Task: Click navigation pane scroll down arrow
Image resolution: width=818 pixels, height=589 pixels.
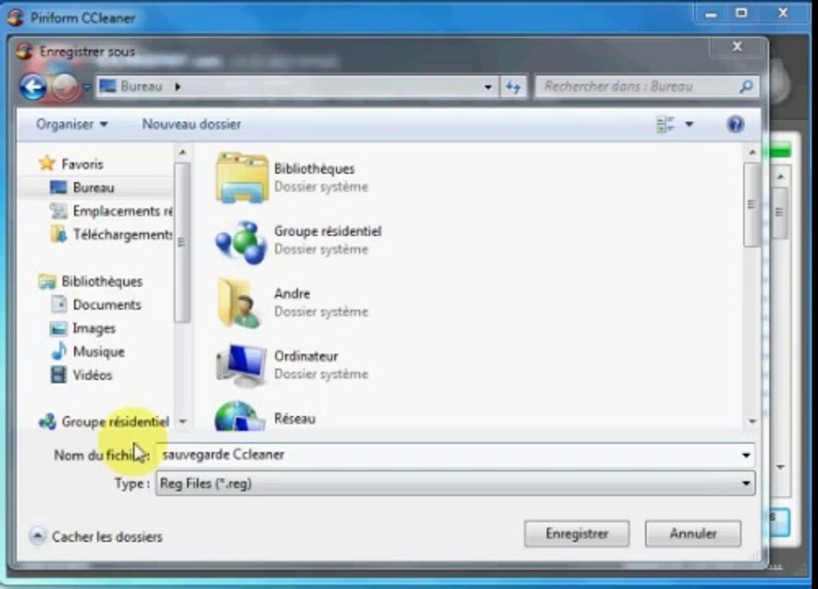Action: (182, 421)
